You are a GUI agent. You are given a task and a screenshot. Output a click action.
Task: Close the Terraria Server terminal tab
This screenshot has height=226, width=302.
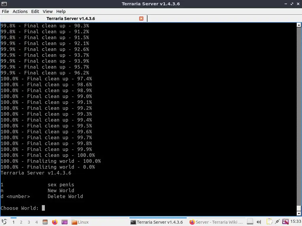point(141,19)
